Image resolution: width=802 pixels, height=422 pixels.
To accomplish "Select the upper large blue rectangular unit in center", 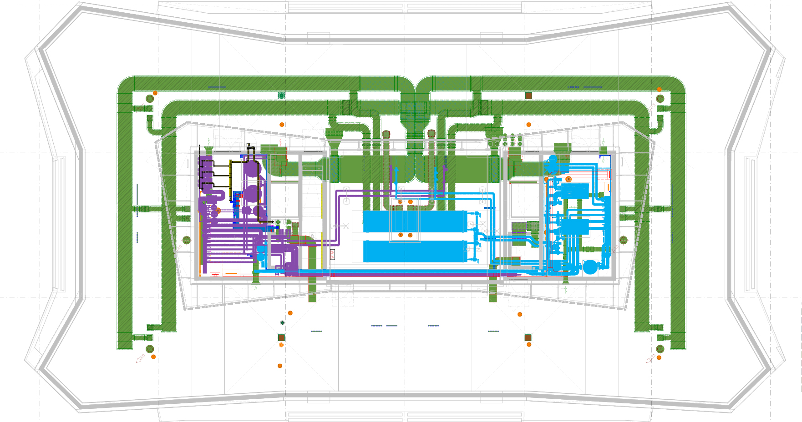I will 414,221.
